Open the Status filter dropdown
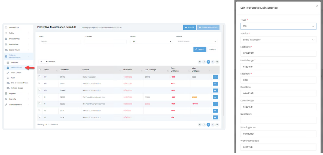The image size is (323, 155). tap(152, 41)
